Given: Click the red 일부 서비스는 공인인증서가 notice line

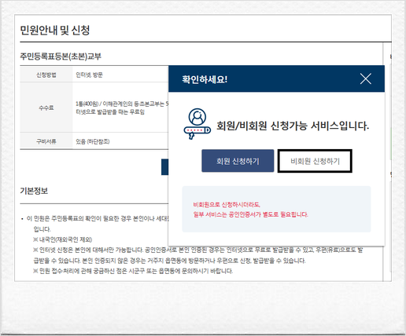Looking at the screenshot, I should 250,214.
